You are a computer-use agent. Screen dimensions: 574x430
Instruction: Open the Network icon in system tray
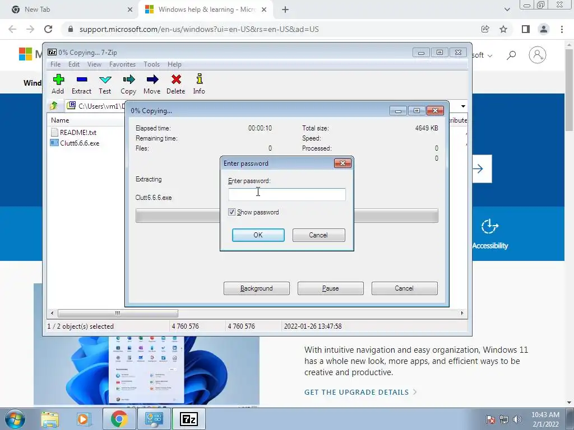pyautogui.click(x=504, y=419)
